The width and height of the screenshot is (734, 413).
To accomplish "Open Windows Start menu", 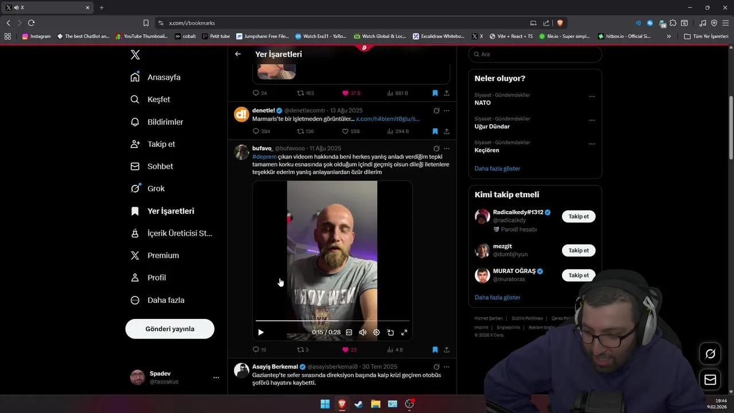I will 325,404.
